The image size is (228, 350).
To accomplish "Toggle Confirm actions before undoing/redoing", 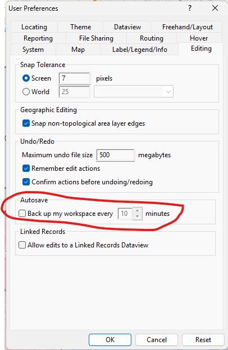I will coord(26,182).
